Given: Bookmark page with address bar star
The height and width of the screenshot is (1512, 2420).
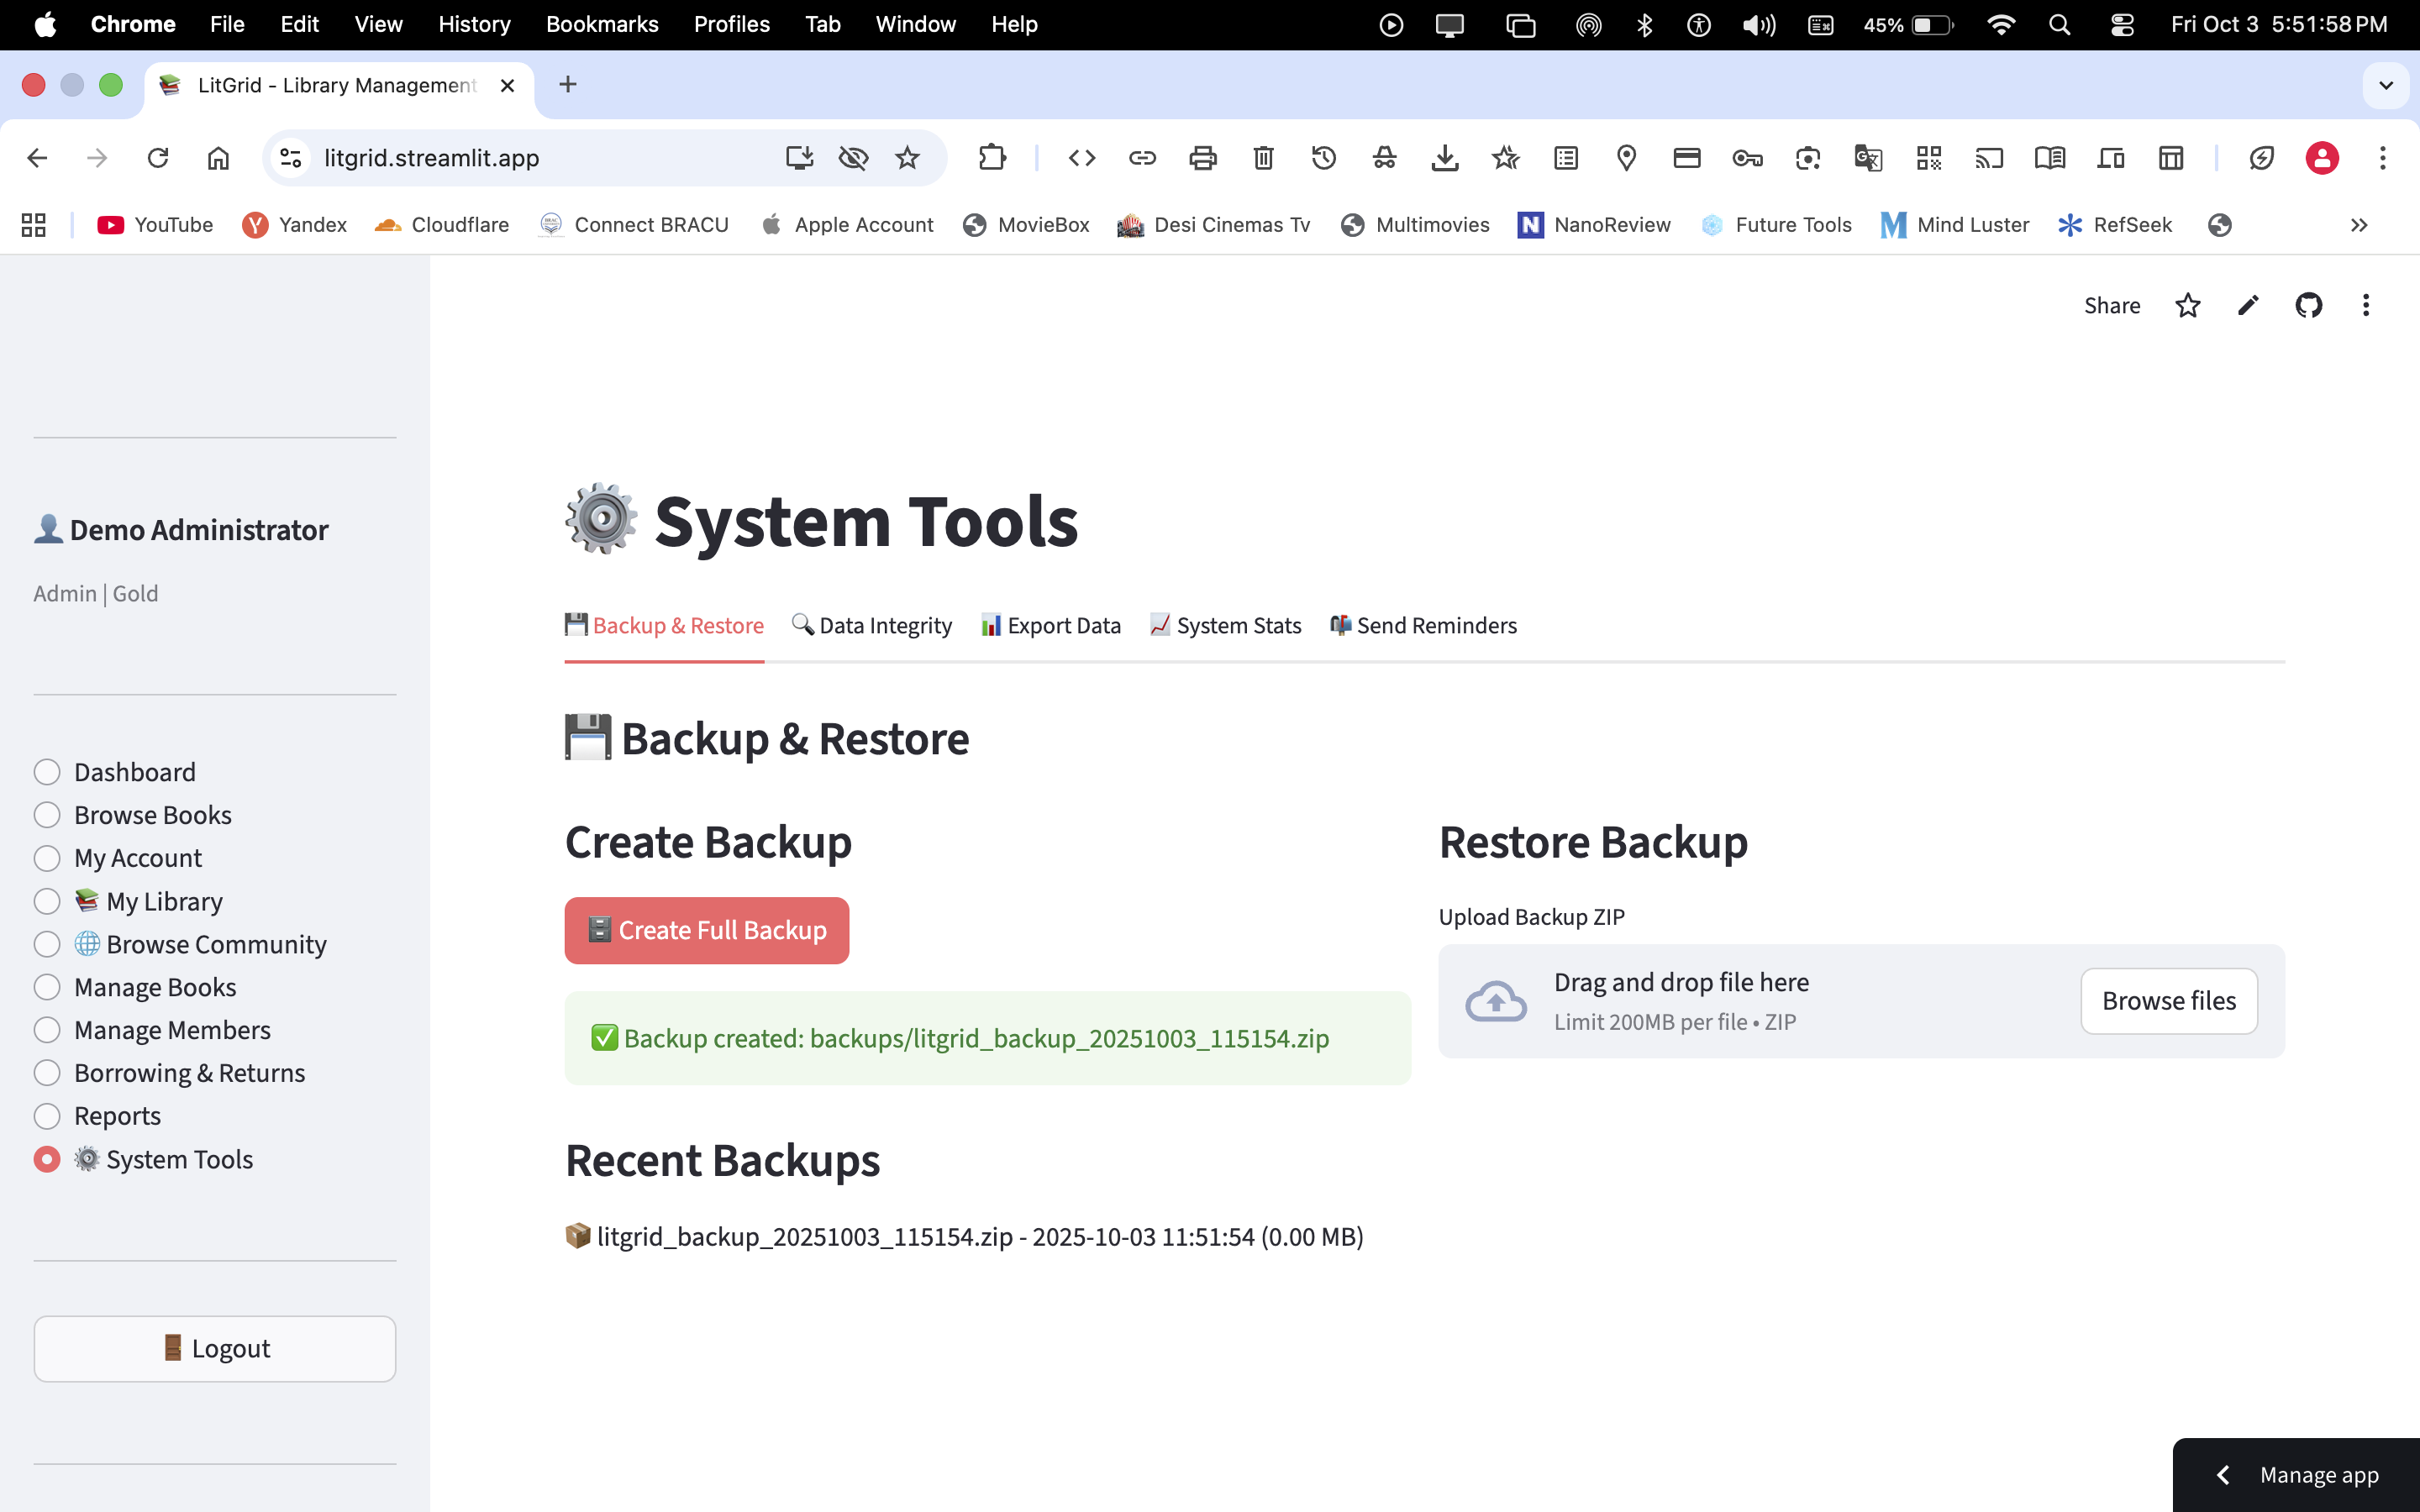Looking at the screenshot, I should click(907, 158).
